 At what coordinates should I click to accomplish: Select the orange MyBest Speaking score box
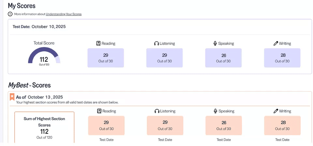coord(224,126)
